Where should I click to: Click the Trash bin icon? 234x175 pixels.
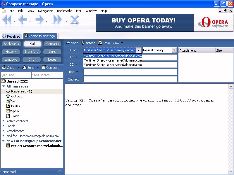(x=8, y=116)
